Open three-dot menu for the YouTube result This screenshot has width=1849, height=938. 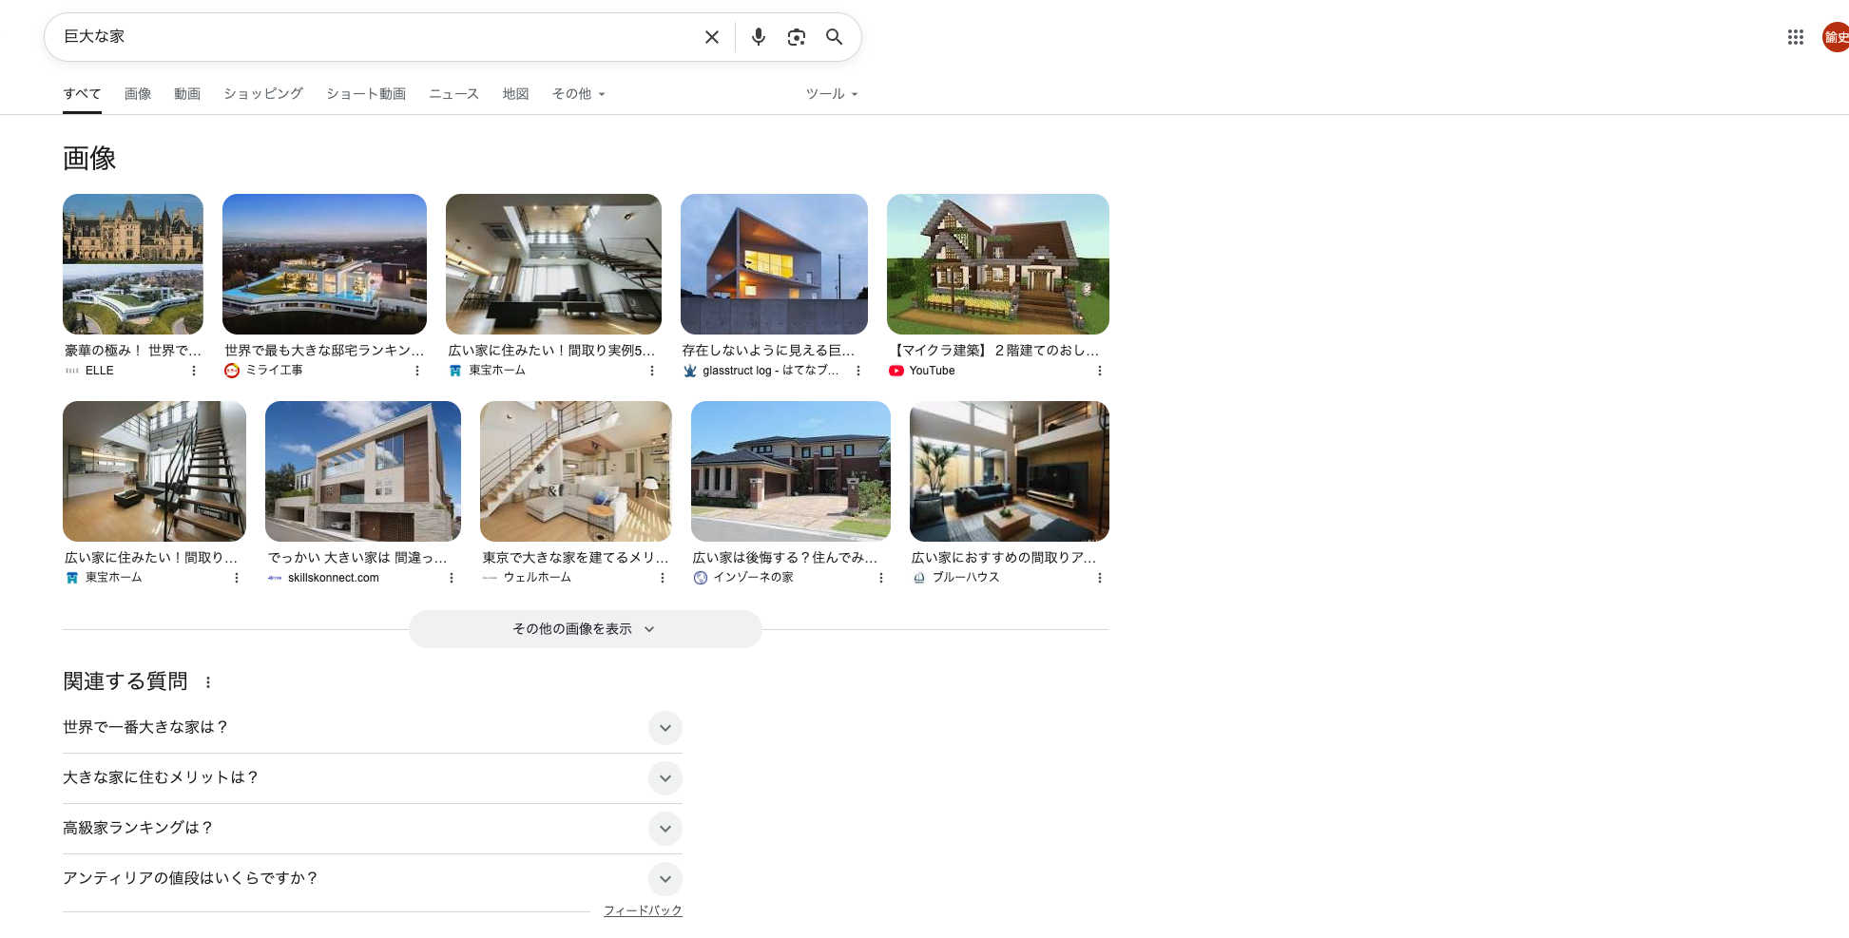point(1100,371)
